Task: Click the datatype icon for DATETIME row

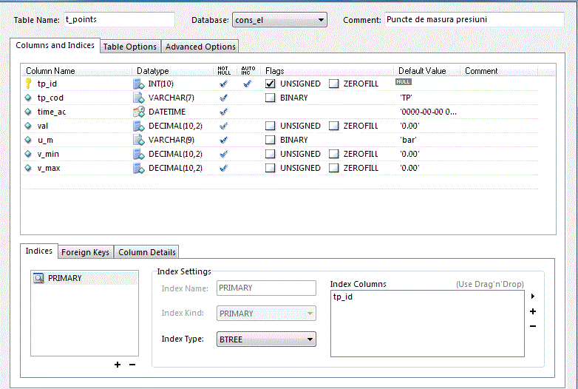Action: 137,112
